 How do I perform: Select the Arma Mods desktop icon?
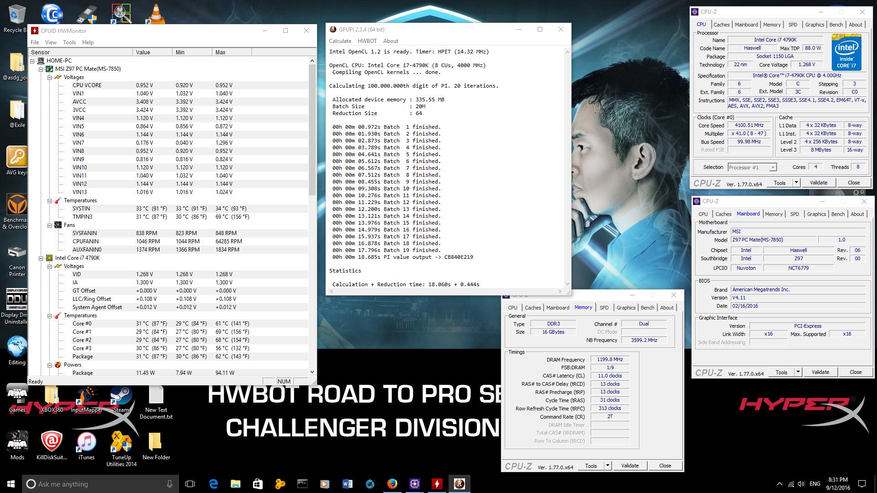tap(17, 446)
